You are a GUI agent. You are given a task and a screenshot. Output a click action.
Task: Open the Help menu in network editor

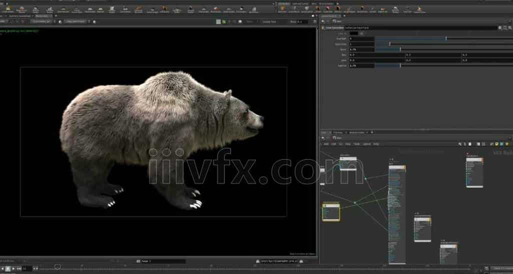(376, 144)
